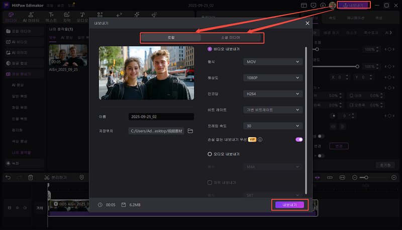This screenshot has width=402, height=230.
Task: Select the 오디오 내보내기 radio option
Action: (210, 154)
